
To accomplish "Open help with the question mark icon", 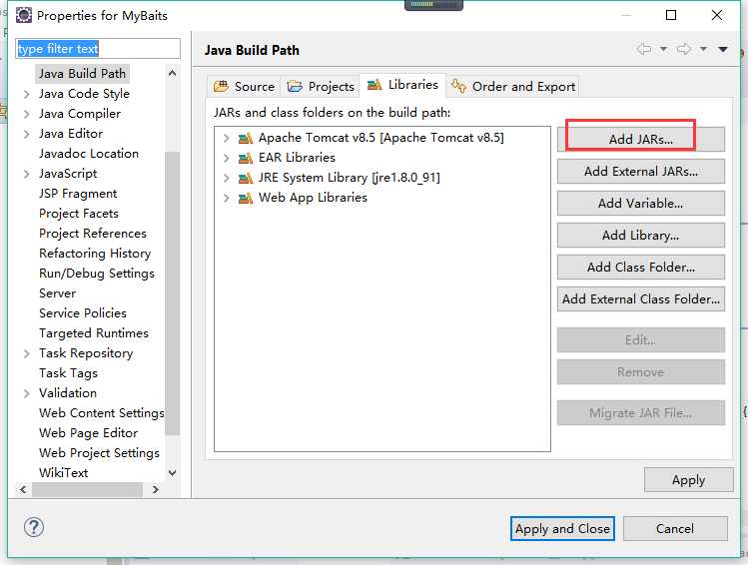I will pyautogui.click(x=33, y=527).
